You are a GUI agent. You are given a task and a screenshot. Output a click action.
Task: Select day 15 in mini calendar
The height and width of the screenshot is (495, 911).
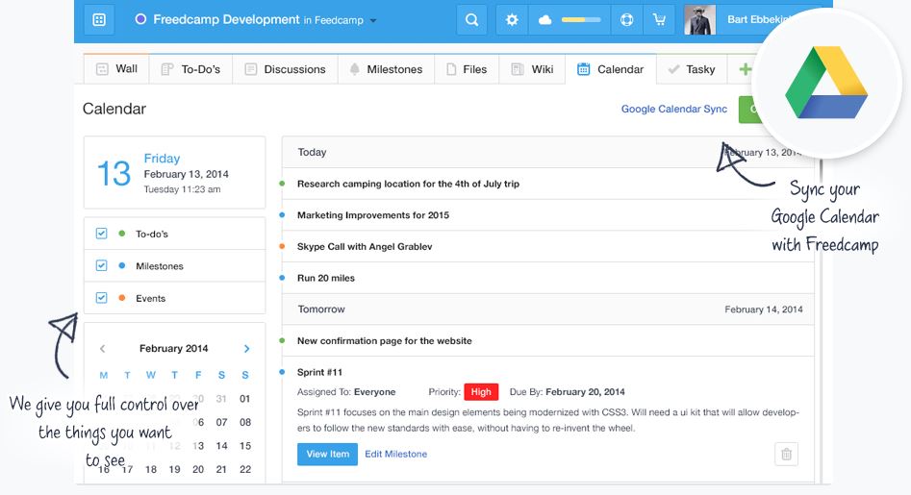point(245,446)
